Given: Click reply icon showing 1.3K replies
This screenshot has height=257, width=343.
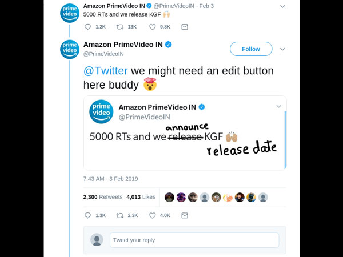Looking at the screenshot, I should [x=87, y=215].
